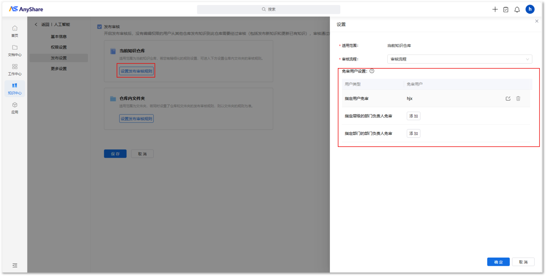
Task: Edit the hjx exempt user entry
Action: (508, 99)
